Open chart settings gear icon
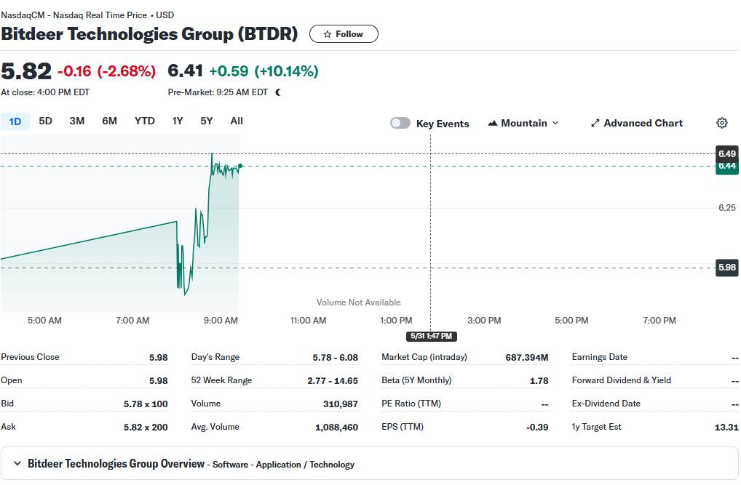 (x=722, y=123)
